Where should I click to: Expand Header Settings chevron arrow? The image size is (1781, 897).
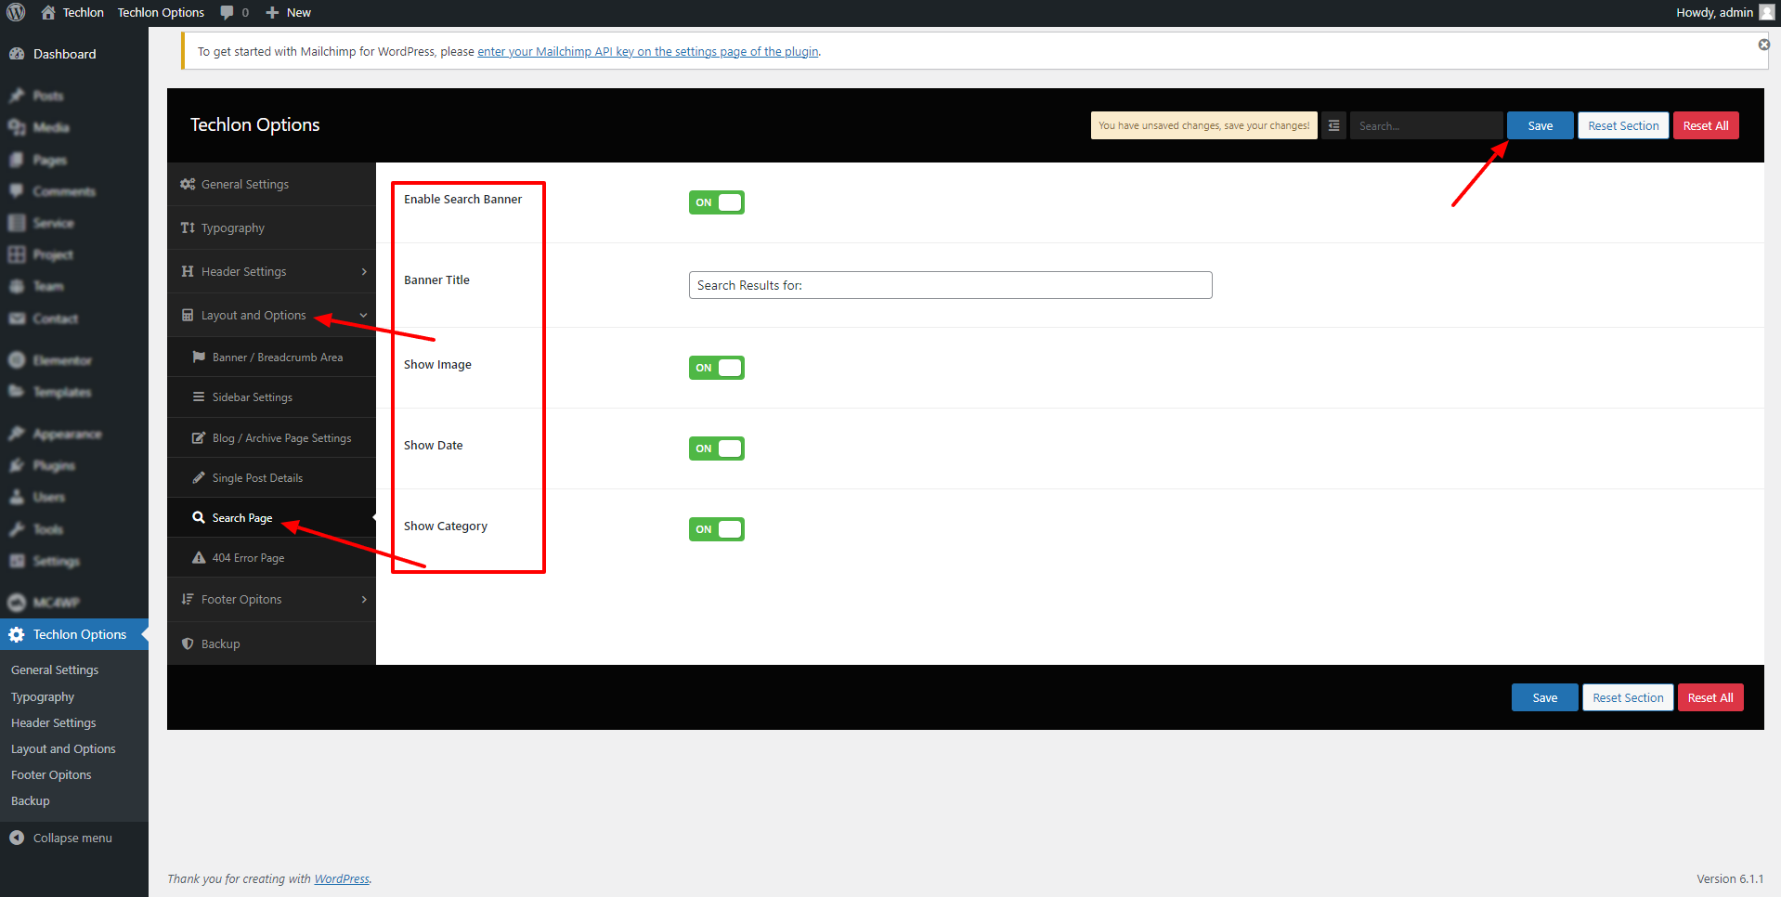364,272
